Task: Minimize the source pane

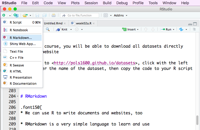Action: [x=190, y=24]
